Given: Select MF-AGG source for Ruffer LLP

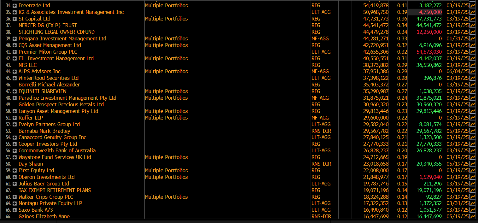Looking at the screenshot, I should (320, 118).
